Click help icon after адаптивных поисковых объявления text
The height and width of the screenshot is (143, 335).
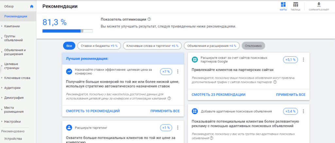click(x=212, y=138)
